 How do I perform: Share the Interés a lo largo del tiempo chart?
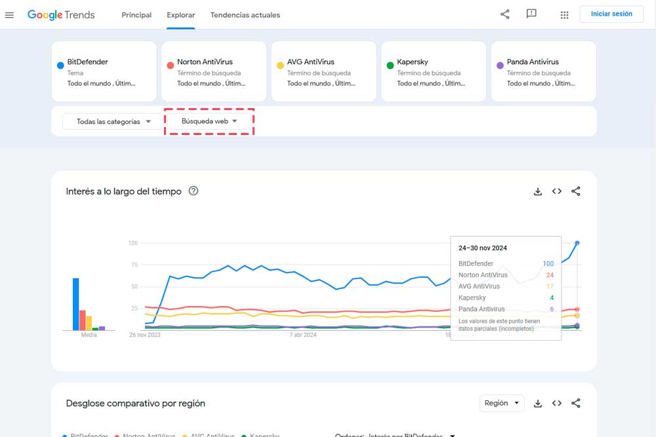(x=576, y=191)
